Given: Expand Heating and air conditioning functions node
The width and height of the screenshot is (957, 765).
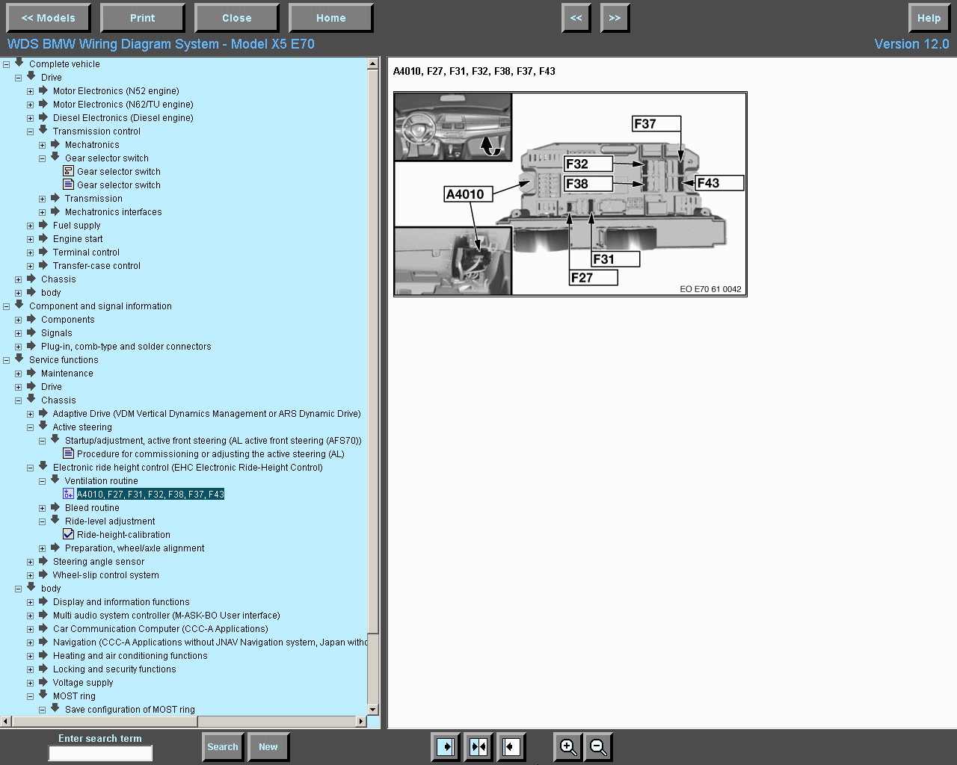Looking at the screenshot, I should coord(31,656).
